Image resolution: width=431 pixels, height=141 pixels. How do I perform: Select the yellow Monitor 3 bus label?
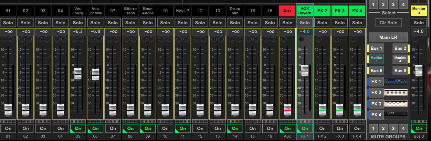coord(419,11)
